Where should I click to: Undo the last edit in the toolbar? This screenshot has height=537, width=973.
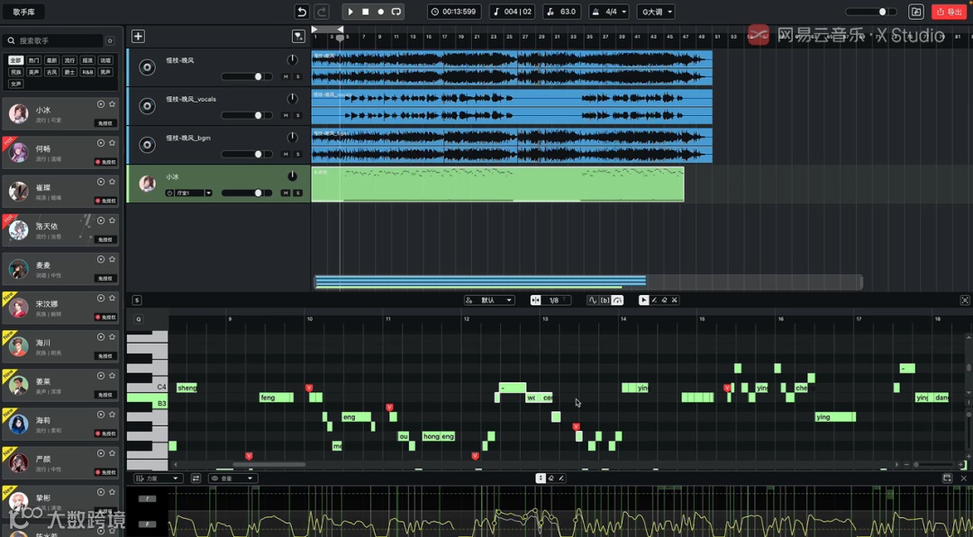click(x=302, y=12)
